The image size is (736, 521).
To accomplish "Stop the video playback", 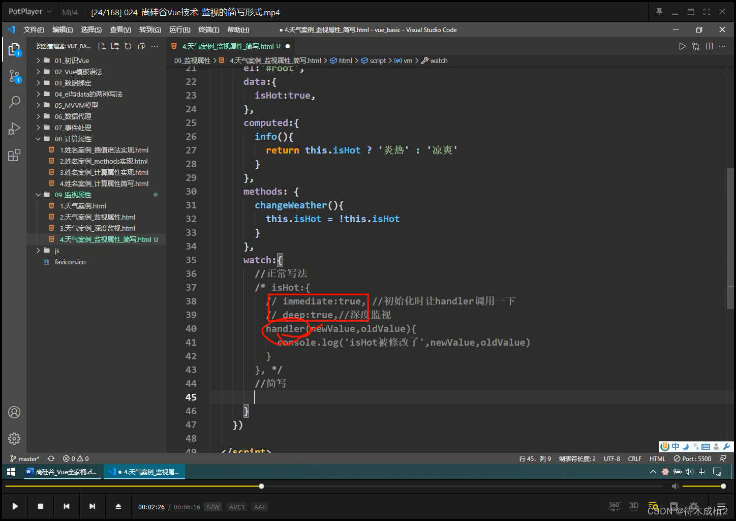I will click(x=41, y=506).
